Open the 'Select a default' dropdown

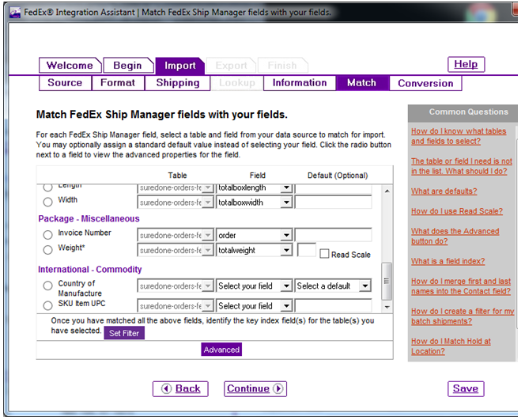(365, 286)
